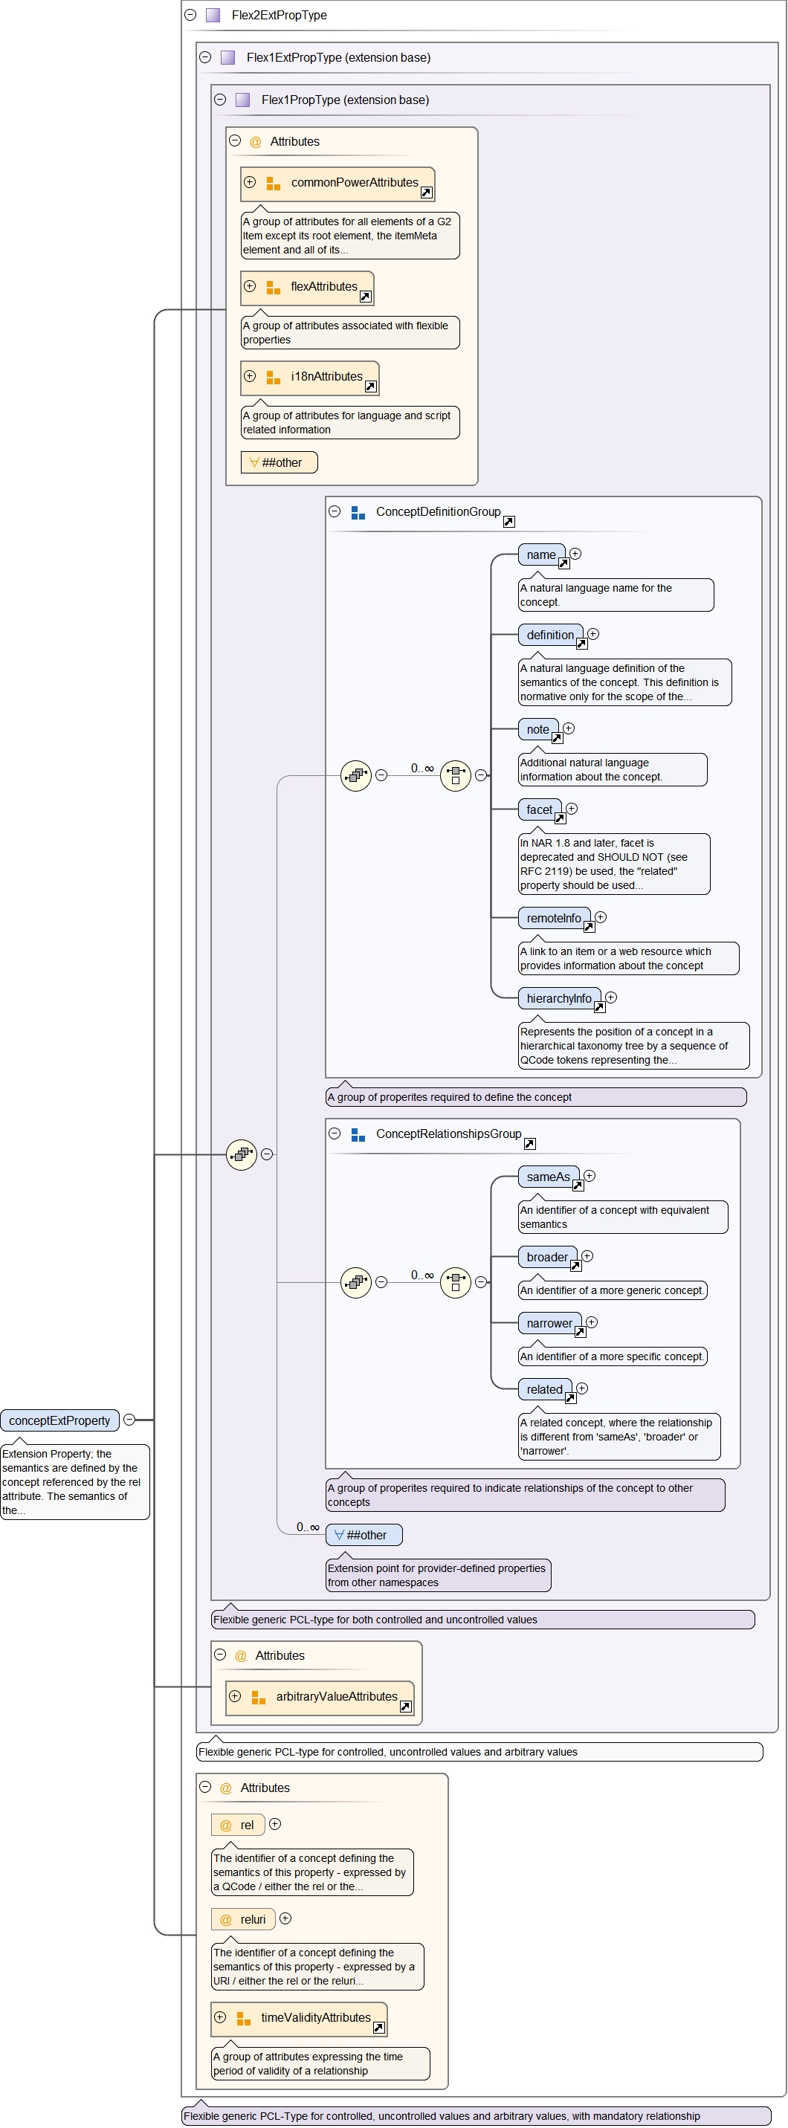Select the remoteInfo element
This screenshot has height=2128, width=788.
[553, 919]
